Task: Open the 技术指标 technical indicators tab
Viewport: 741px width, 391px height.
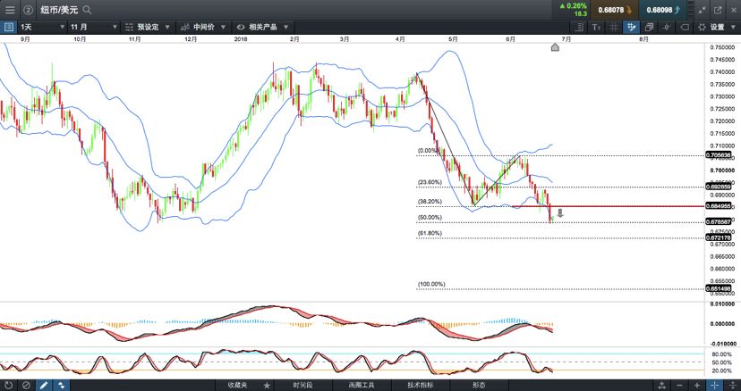Action: pyautogui.click(x=420, y=386)
